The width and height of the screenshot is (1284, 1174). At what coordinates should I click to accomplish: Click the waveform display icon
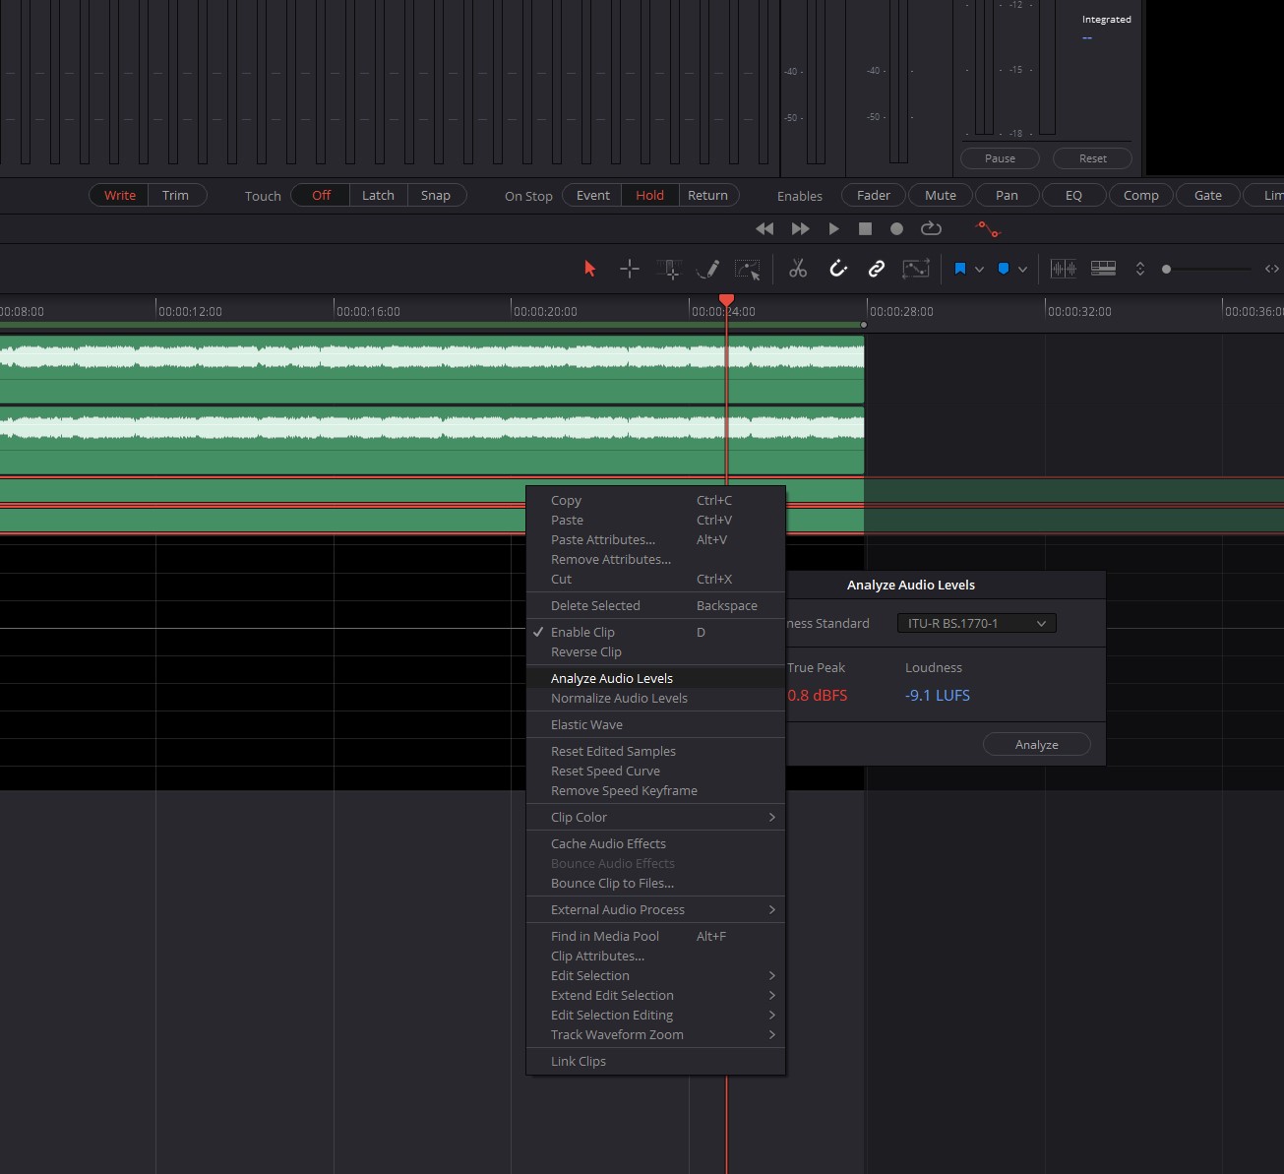point(1064,269)
